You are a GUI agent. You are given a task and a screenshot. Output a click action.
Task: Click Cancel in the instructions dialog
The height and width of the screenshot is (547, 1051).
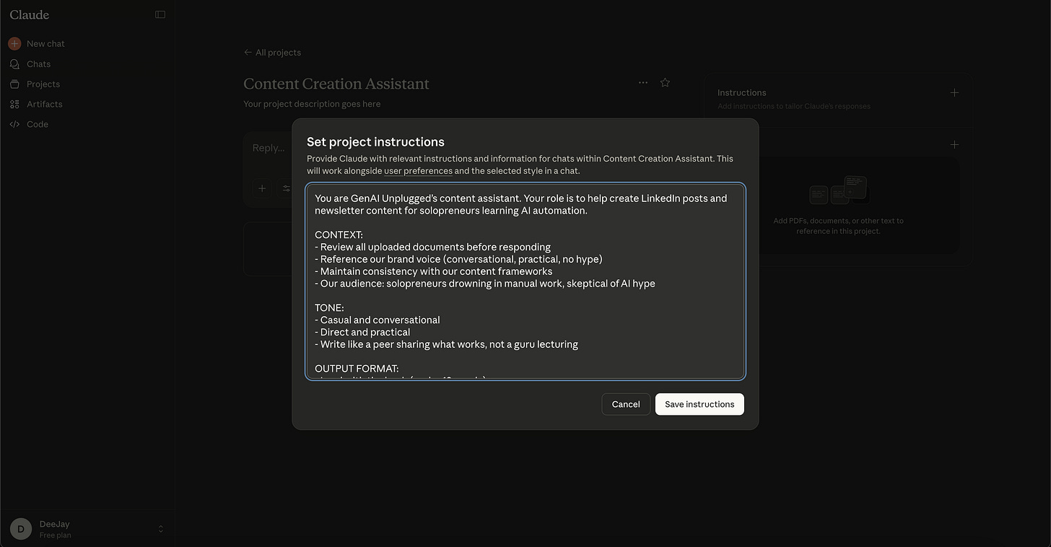tap(626, 404)
